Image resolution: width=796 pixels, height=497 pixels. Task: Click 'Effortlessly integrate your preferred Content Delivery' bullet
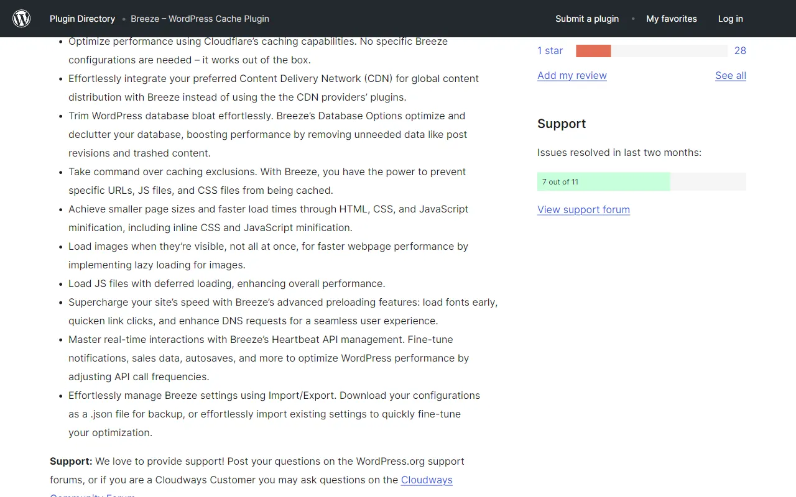pyautogui.click(x=274, y=88)
